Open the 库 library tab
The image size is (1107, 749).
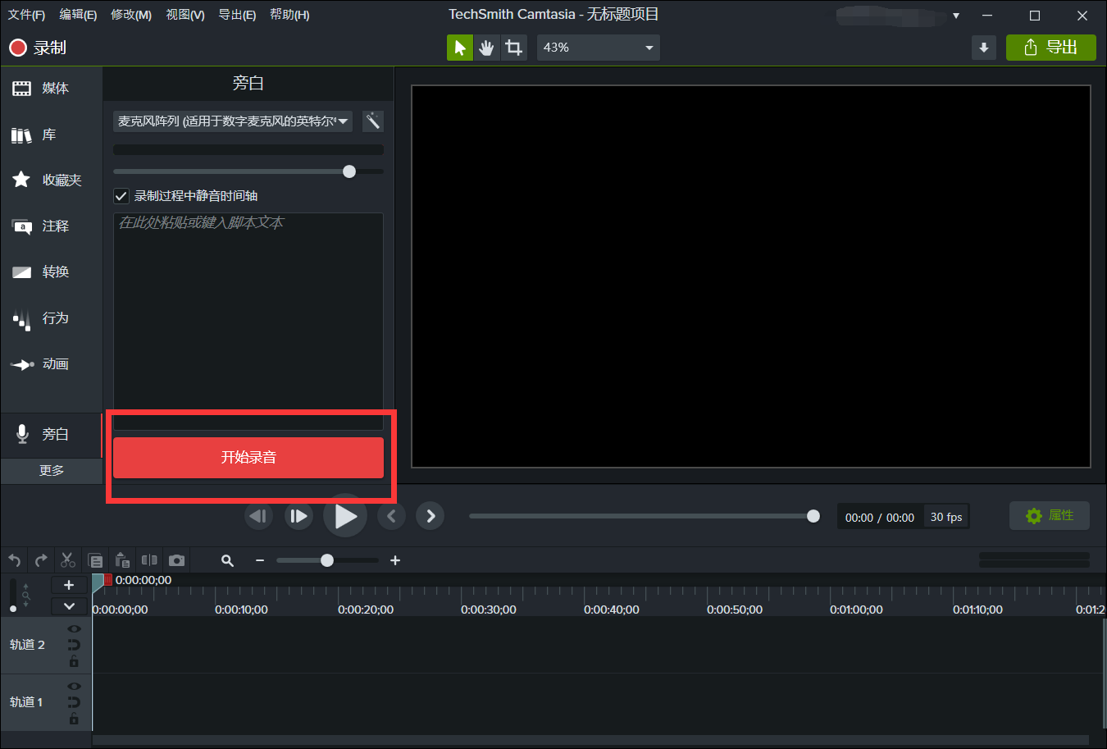click(x=51, y=135)
